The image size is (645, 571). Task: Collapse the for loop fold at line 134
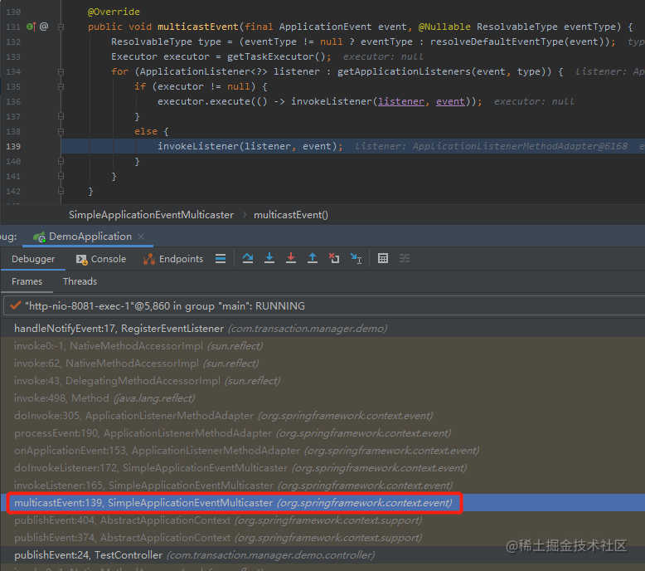[x=61, y=71]
